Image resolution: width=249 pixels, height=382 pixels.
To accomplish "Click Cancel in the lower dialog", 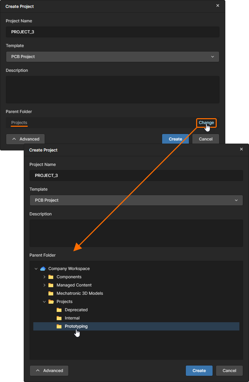I will pos(229,371).
